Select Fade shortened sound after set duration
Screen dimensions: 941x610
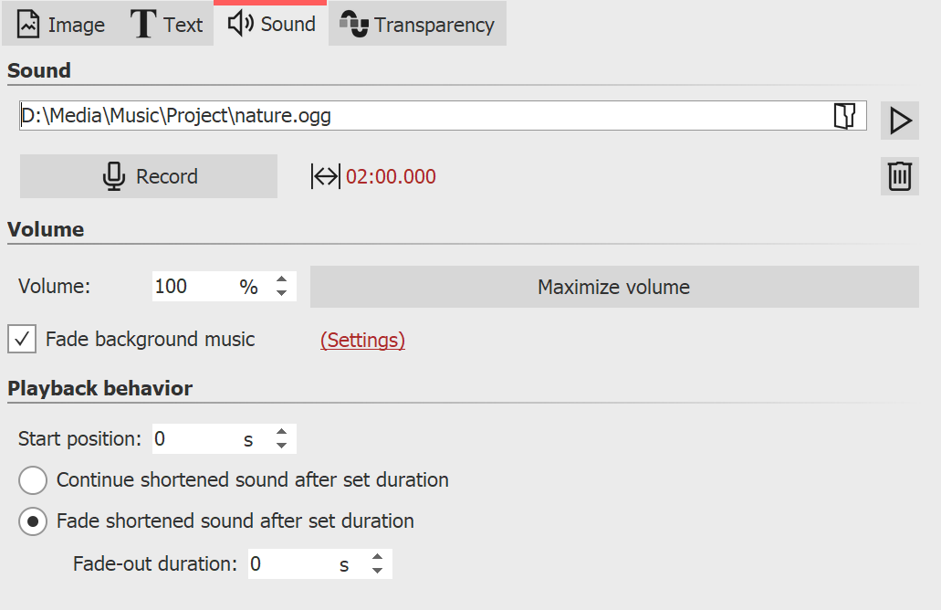[33, 521]
